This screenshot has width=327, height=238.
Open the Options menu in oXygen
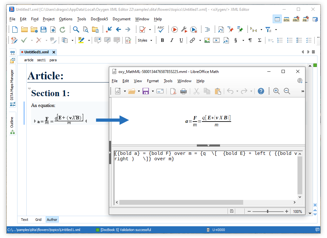(66, 19)
